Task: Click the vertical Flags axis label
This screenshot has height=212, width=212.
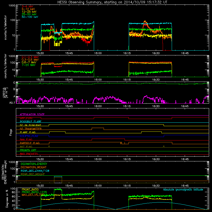Action: (11, 132)
